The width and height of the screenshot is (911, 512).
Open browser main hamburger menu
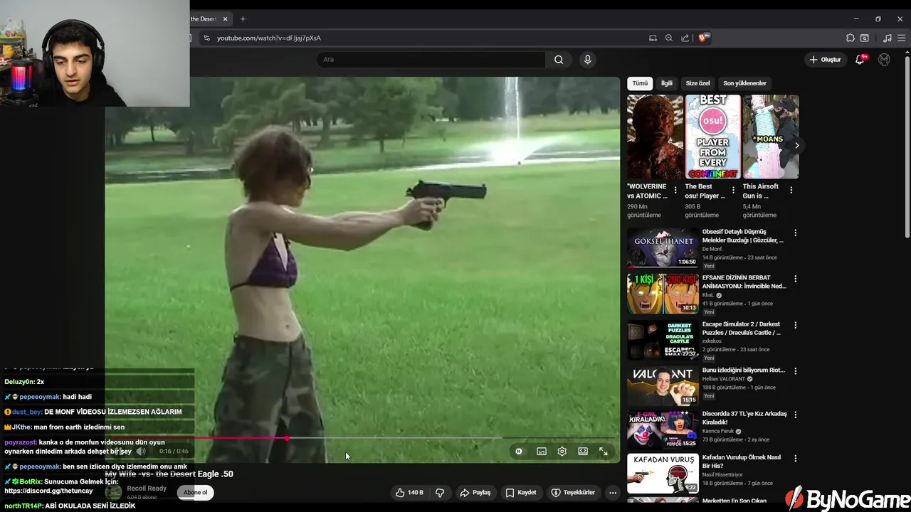[900, 38]
